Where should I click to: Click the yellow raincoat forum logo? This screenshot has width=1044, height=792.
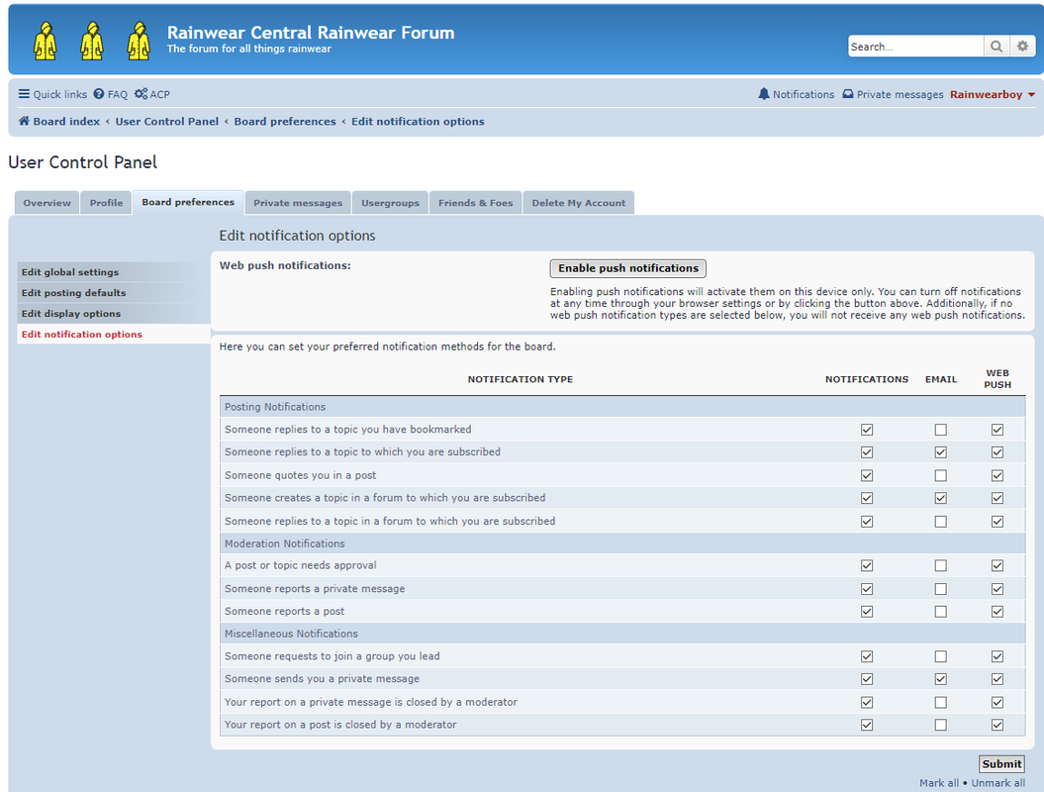click(x=92, y=41)
